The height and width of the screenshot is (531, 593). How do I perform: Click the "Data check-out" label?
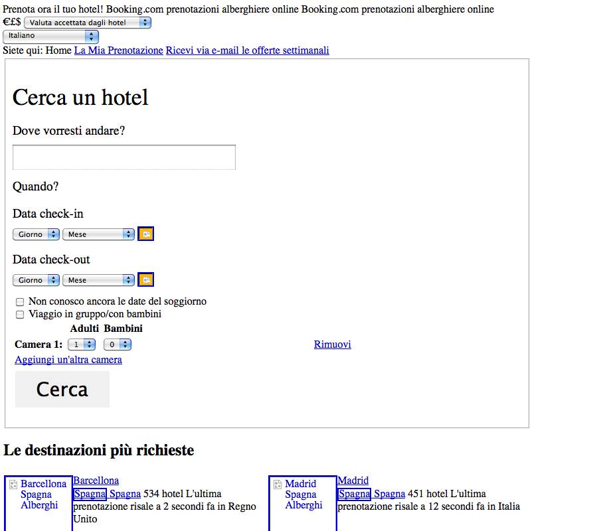click(x=51, y=260)
